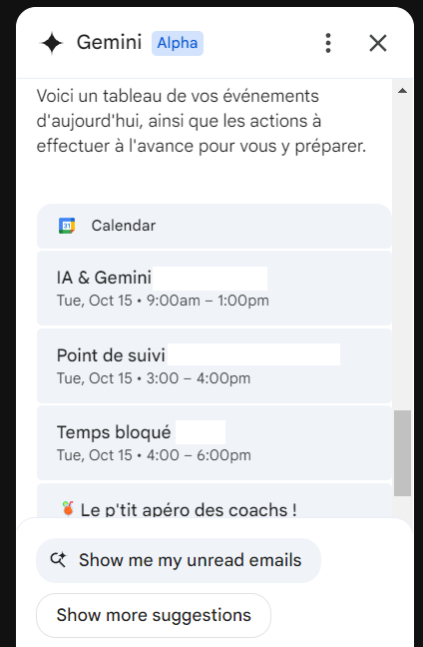This screenshot has width=423, height=647.
Task: Click the vertical scrollbar thumb
Action: 402,453
